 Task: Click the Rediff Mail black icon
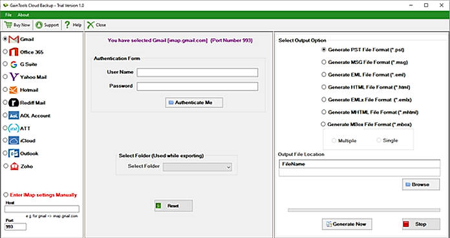14,103
